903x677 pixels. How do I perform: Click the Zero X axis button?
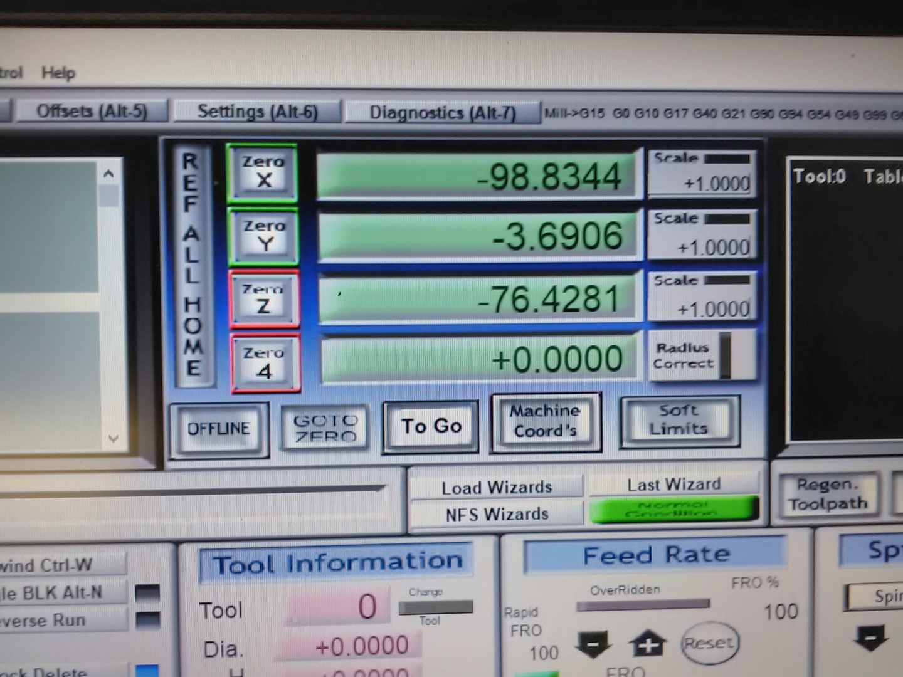point(263,172)
